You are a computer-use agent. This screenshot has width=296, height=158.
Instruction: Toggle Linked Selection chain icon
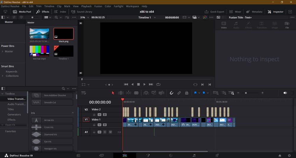[x=179, y=93]
